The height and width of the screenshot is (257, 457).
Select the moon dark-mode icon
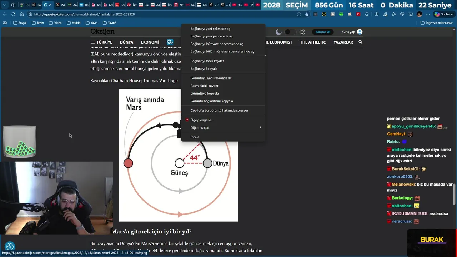278,32
